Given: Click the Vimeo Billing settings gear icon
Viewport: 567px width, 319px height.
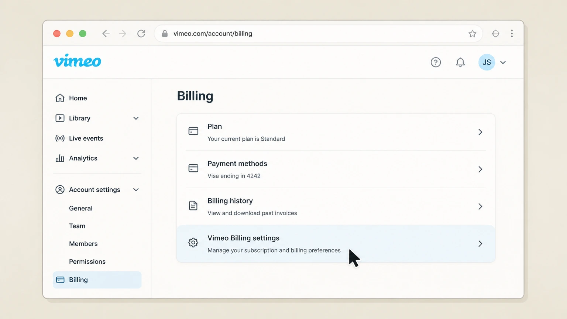Looking at the screenshot, I should [x=193, y=243].
